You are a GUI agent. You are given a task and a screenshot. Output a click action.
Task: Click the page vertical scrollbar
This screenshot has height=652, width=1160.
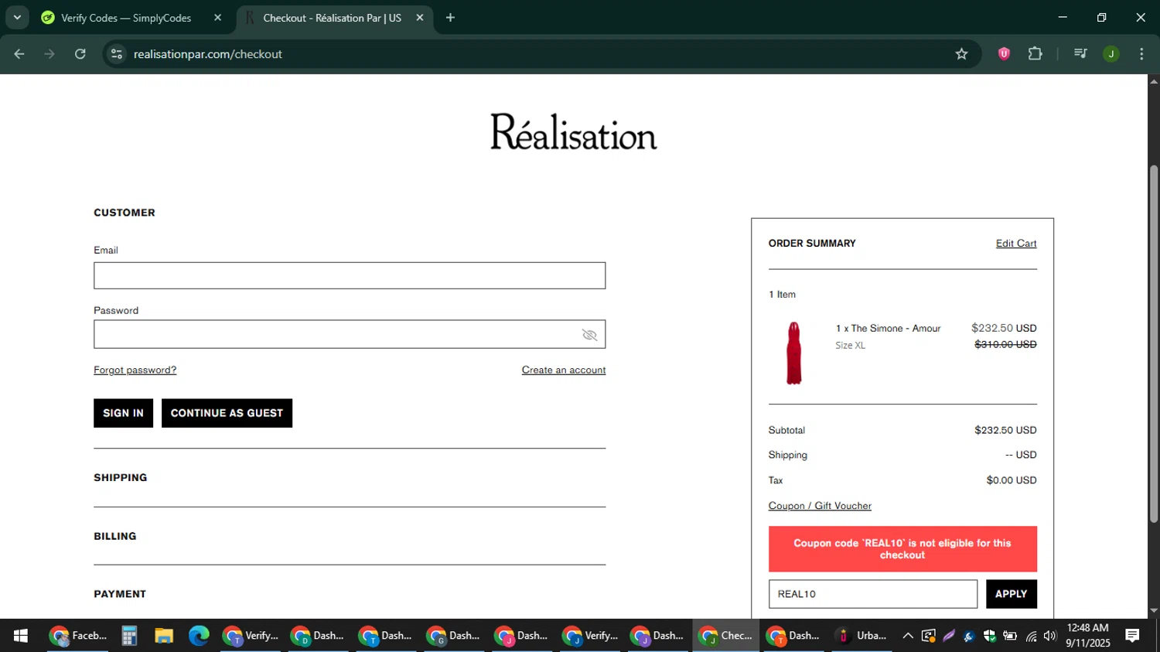(1154, 344)
